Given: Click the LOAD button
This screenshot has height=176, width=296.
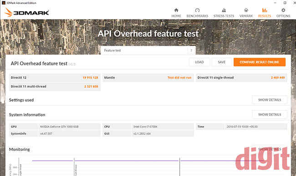Looking at the screenshot, I should (199, 62).
